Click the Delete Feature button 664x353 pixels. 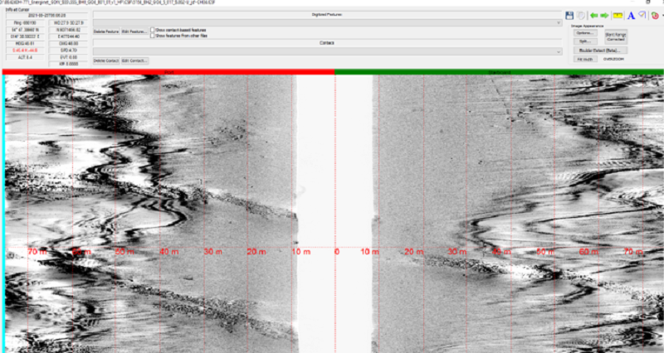pyautogui.click(x=105, y=31)
